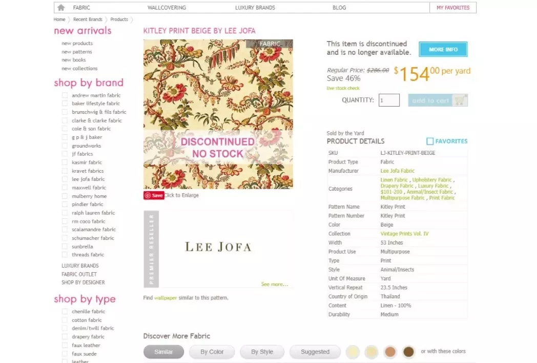Click the live stock check link

(343, 88)
